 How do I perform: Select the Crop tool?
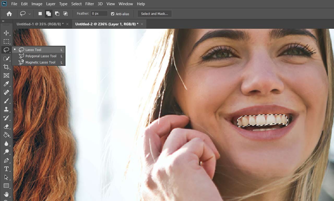[x=6, y=67]
